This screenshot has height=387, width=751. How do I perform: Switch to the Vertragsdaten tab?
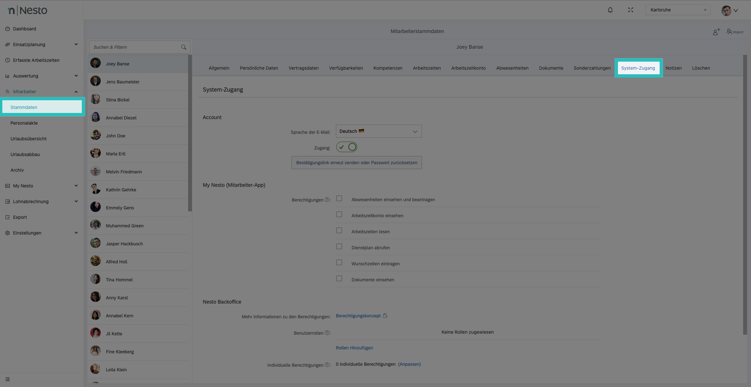pos(303,68)
